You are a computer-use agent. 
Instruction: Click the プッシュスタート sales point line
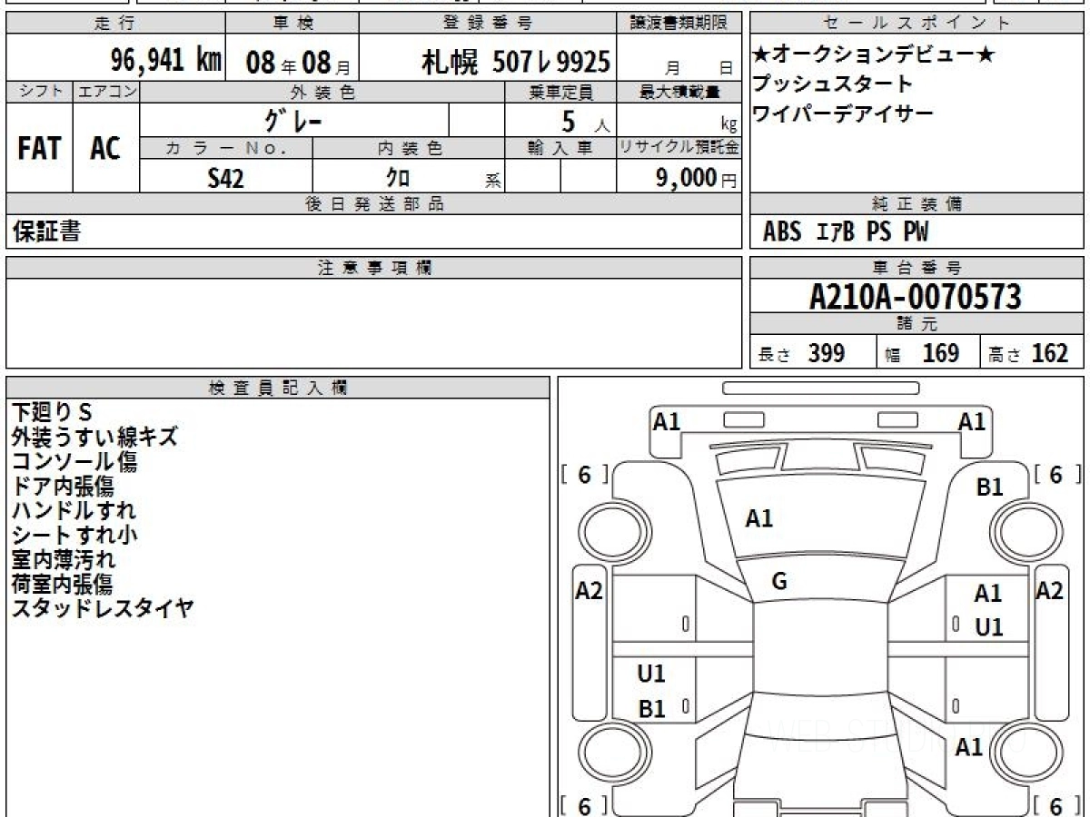click(831, 84)
